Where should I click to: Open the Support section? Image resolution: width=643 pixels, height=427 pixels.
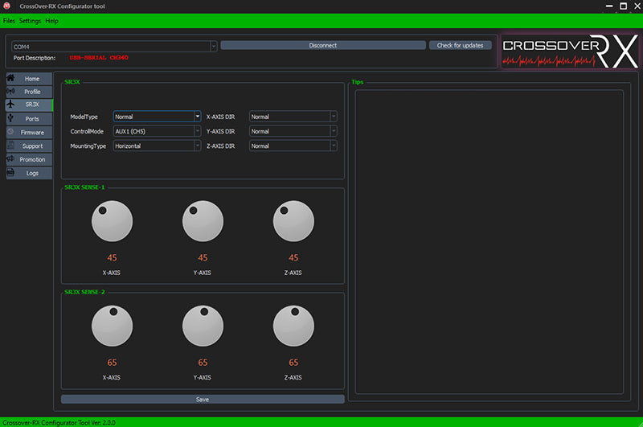click(30, 146)
